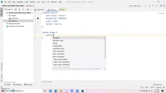This screenshot has height=93, width=166.
Task: Open the Navigate menu
Action: point(20,2)
